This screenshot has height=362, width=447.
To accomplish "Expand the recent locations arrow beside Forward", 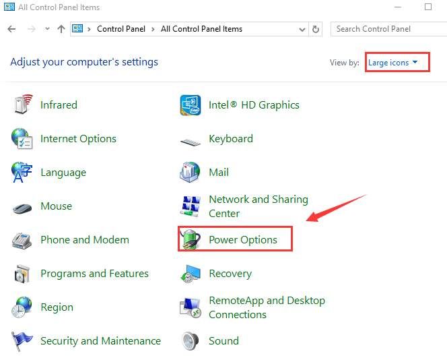I will point(47,29).
